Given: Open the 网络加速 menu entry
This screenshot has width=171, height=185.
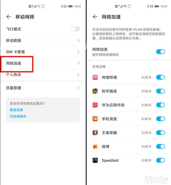Looking at the screenshot, I should coord(43,63).
